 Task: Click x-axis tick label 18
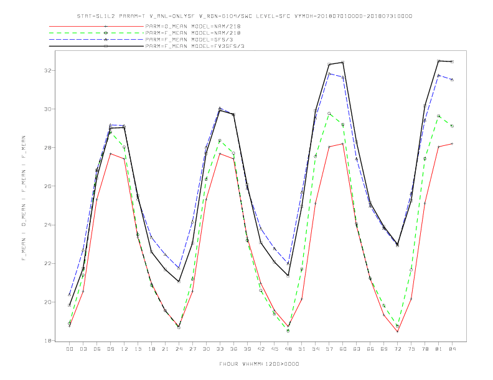(x=151, y=349)
